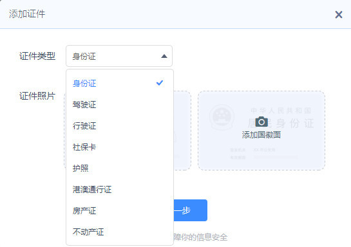Viewport: 351px width, 247px height.
Task: Click the information security notice text
Action: pos(200,237)
